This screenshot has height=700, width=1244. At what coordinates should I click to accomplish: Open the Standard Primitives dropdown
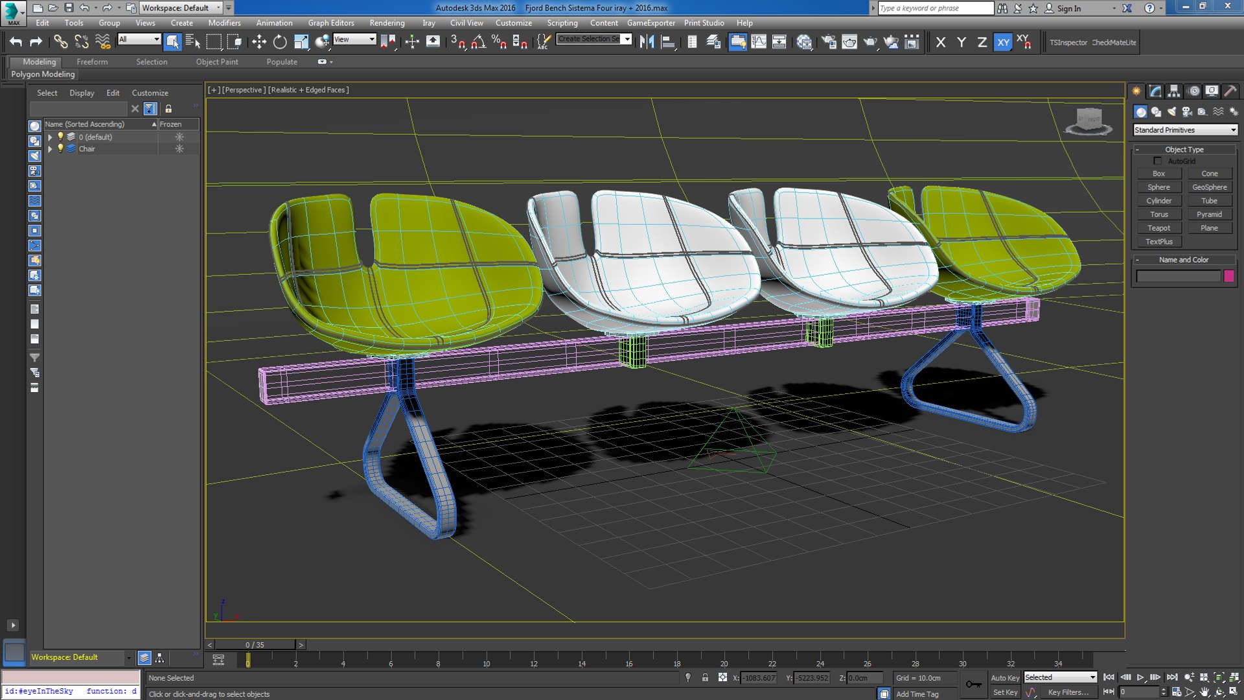1185,130
